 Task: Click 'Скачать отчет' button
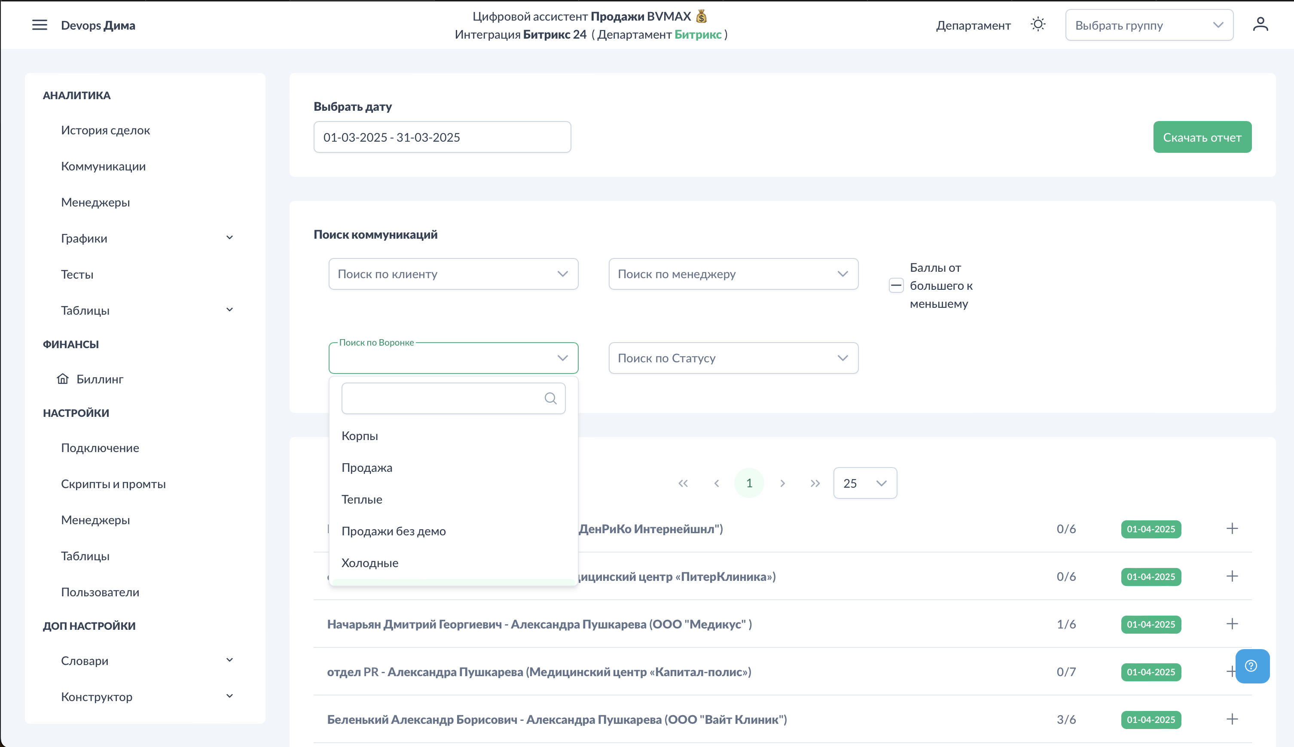tap(1202, 137)
